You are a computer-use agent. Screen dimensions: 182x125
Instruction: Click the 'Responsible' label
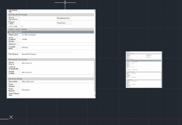point(13,82)
